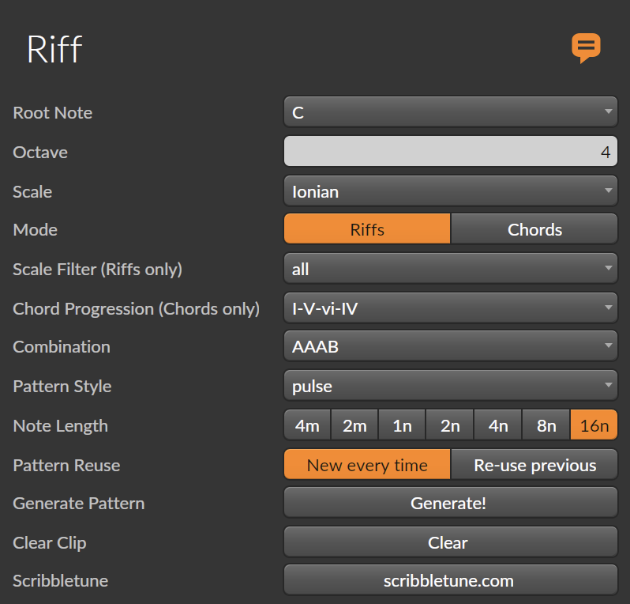Set Note Length to 2m
Viewport: 630px width, 604px height.
pyautogui.click(x=354, y=425)
